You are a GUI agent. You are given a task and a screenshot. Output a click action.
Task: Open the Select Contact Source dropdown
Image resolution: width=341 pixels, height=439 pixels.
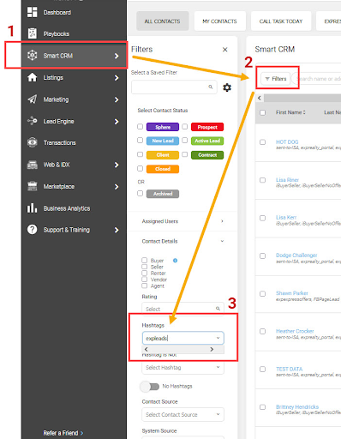tap(182, 414)
